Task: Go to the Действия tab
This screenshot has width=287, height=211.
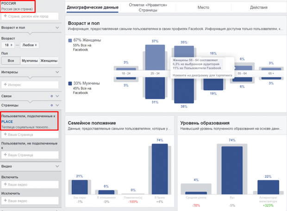Action: [x=258, y=7]
